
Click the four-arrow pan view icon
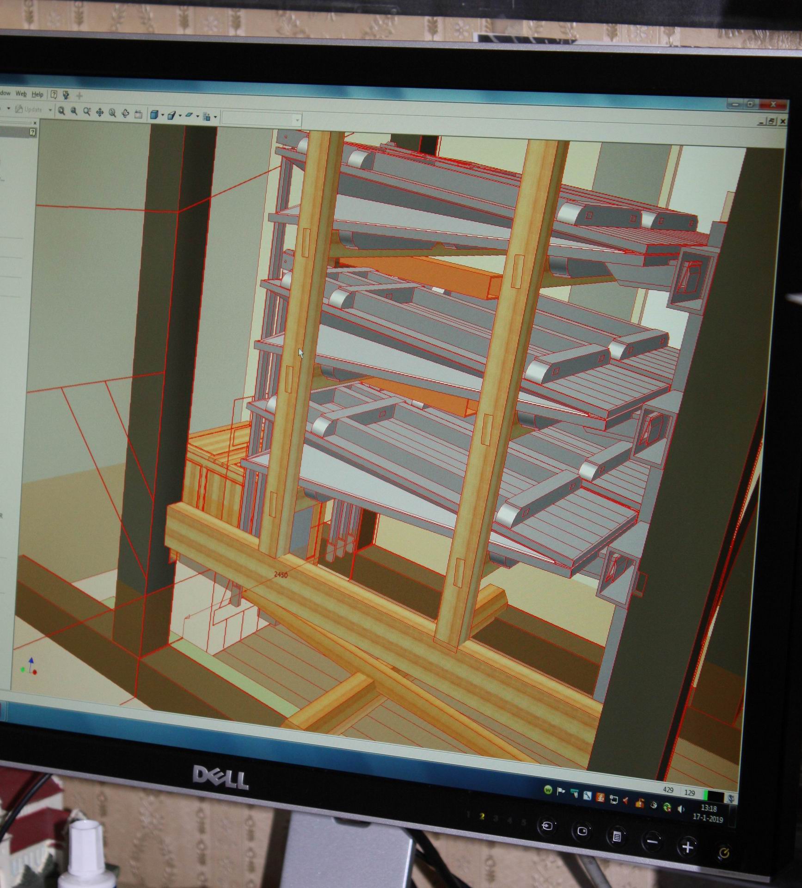100,112
